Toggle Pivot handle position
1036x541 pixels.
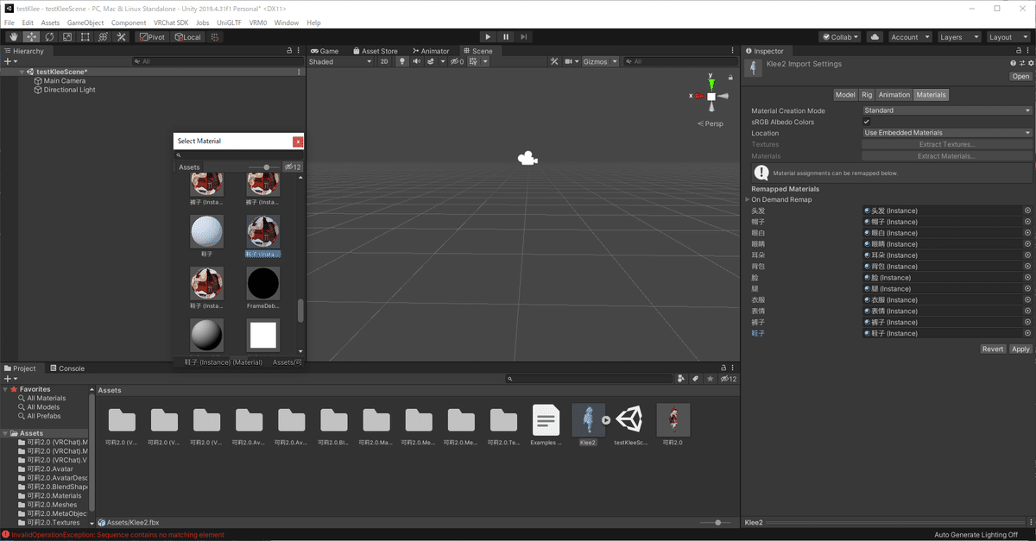coord(153,37)
